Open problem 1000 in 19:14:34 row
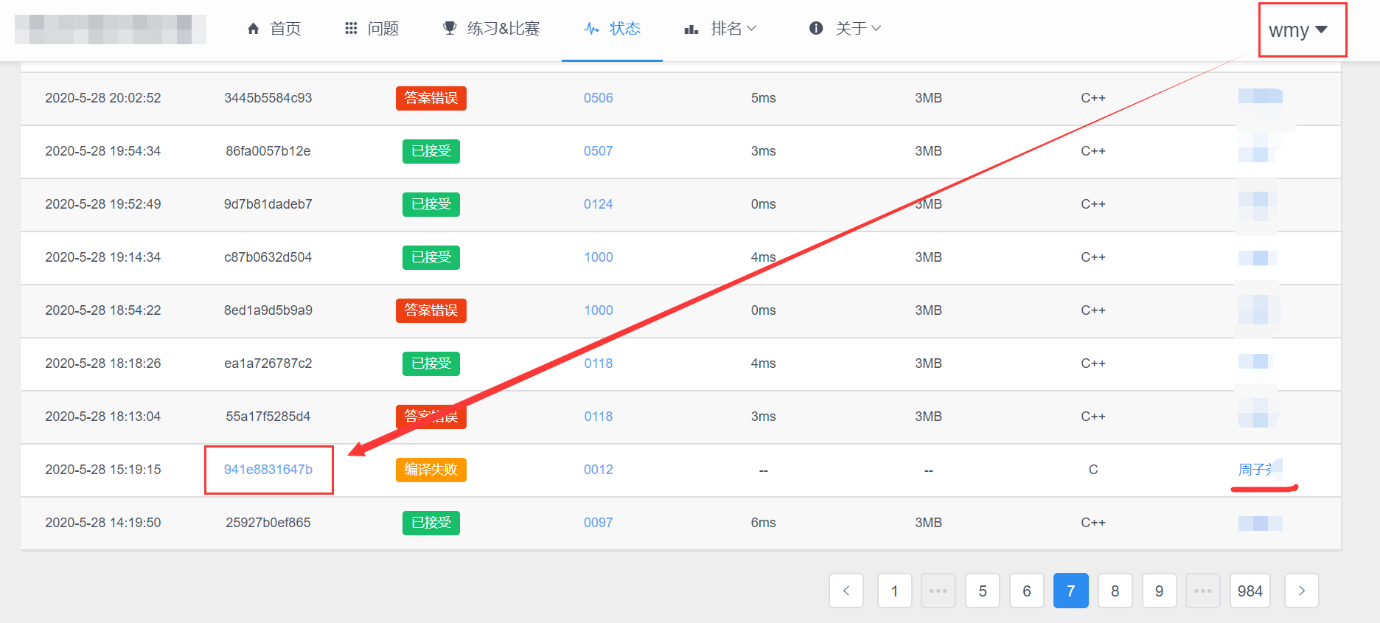1380x623 pixels. (x=599, y=257)
